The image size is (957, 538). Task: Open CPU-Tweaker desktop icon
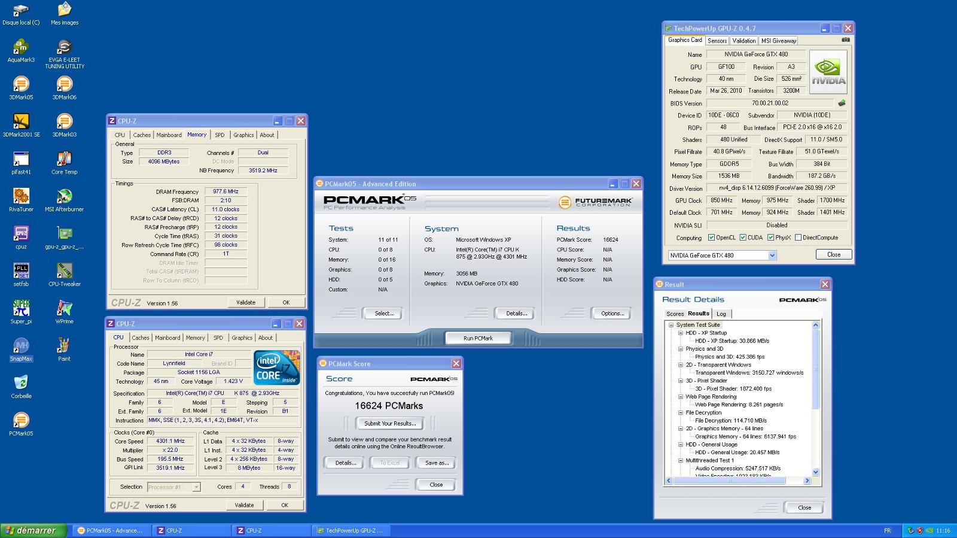click(x=65, y=275)
